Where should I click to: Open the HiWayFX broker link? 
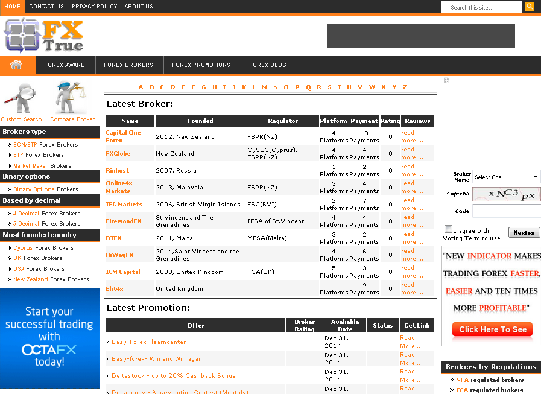tap(119, 255)
